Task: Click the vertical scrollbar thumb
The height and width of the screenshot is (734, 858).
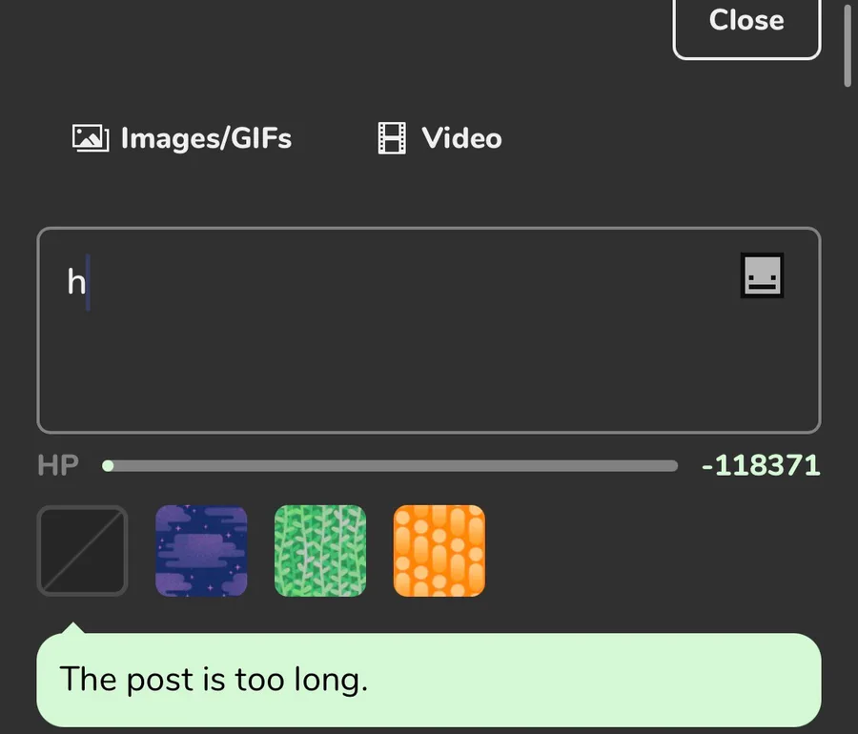Action: click(x=848, y=43)
